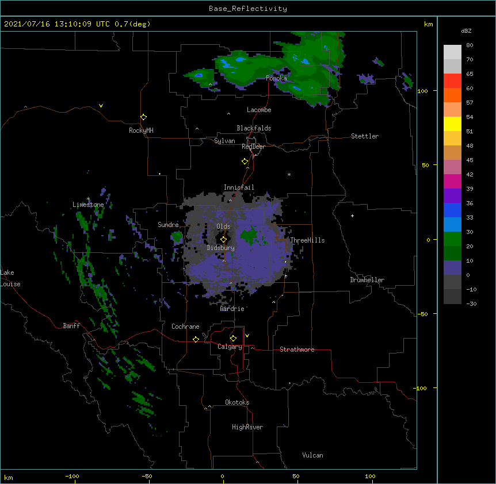Click the Cochrane city label

tap(185, 326)
